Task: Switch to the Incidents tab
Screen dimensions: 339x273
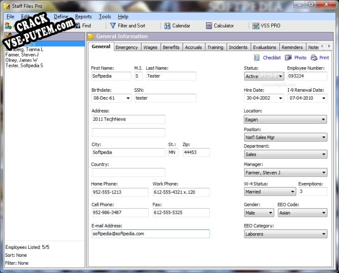Action: [x=238, y=47]
